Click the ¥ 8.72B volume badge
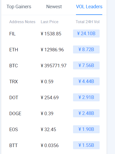 click(x=86, y=49)
